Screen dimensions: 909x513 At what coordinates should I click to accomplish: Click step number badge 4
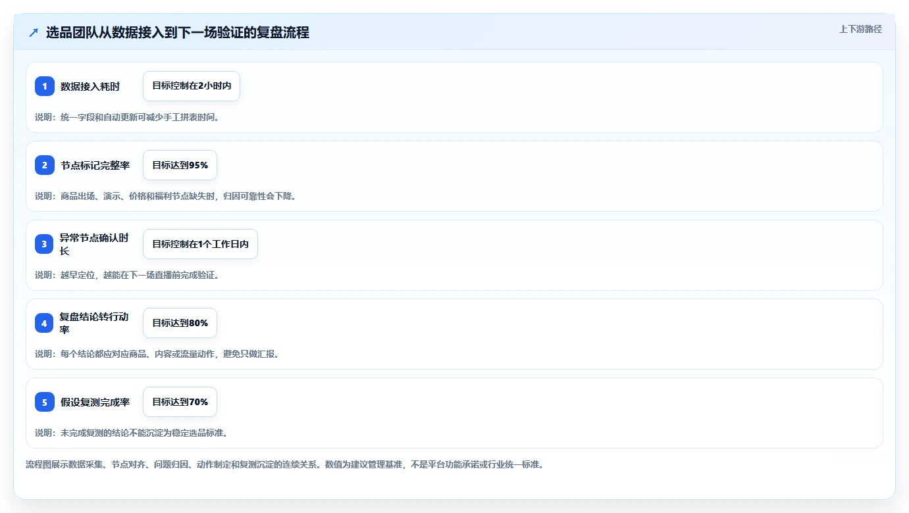coord(45,323)
